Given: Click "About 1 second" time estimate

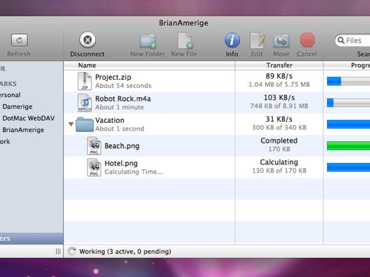Looking at the screenshot, I should point(120,129).
